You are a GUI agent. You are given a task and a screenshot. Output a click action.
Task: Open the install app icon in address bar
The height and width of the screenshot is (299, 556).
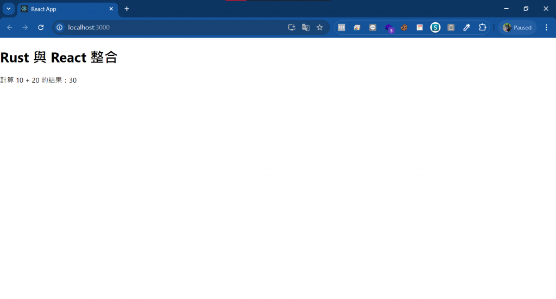click(x=292, y=27)
